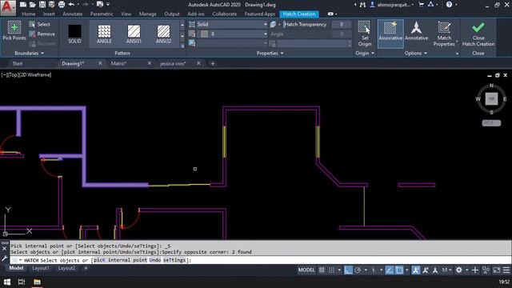Click the command line customize wrench icon
This screenshot has height=288, width=512.
pyautogui.click(x=5, y=258)
